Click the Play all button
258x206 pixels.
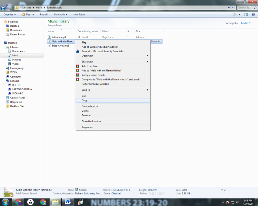point(44,14)
